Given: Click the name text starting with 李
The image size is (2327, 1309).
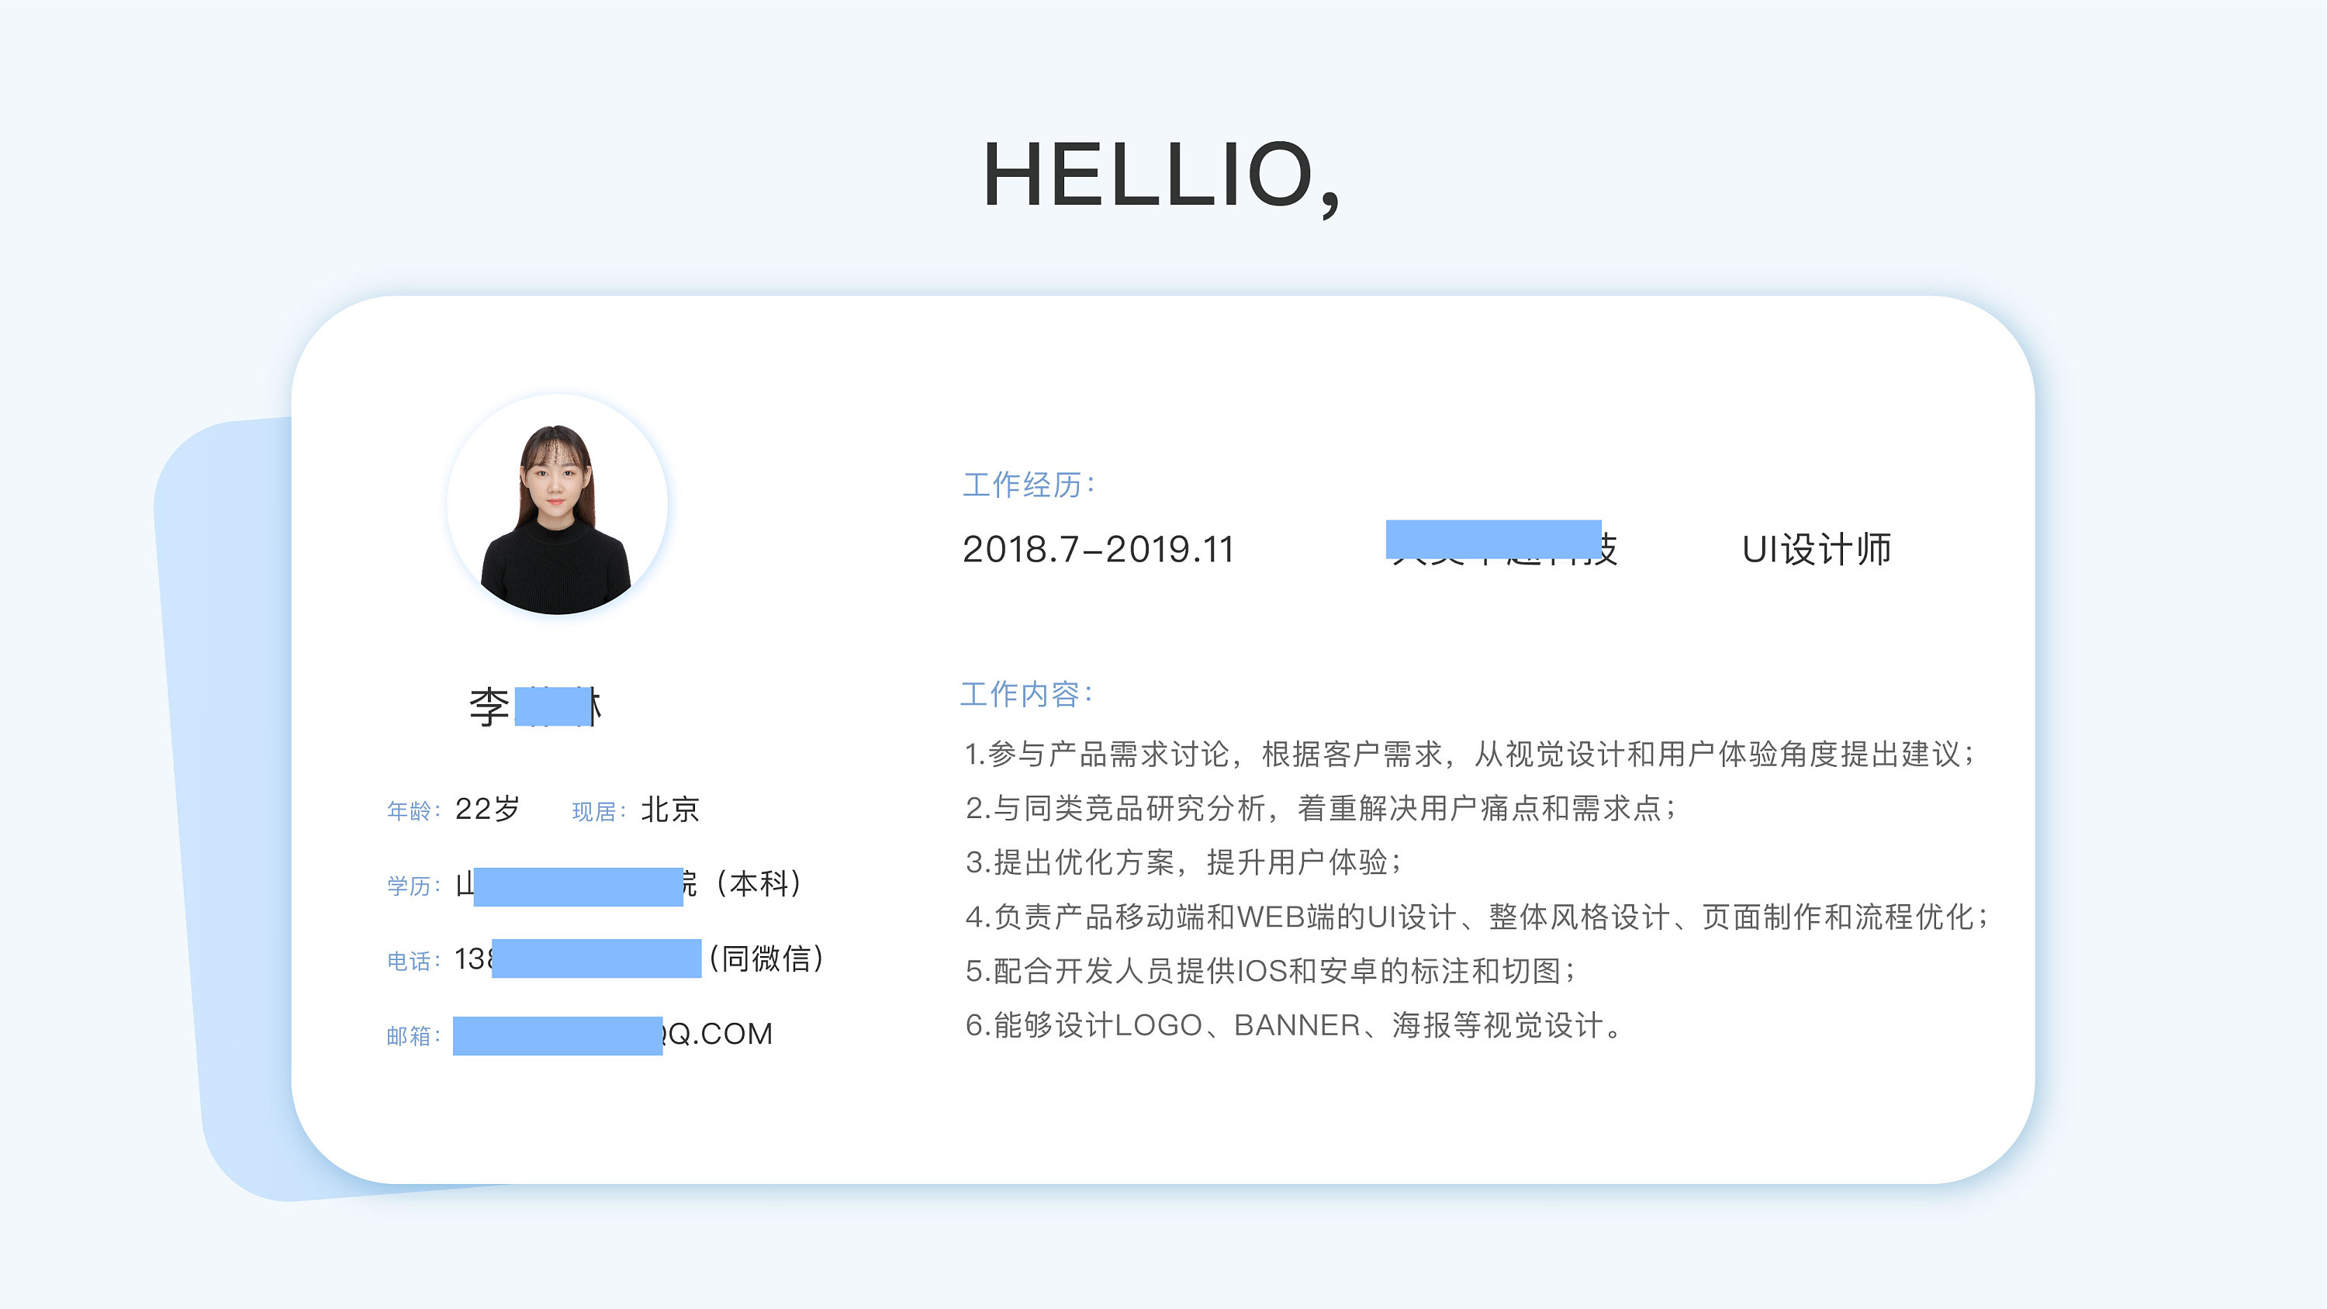Looking at the screenshot, I should click(489, 706).
